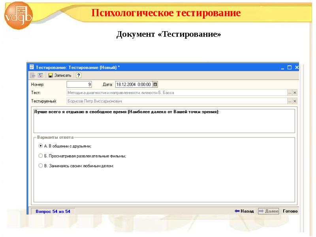Open the calendar picker beside the Дата field
This screenshot has width=316, height=237.
click(155, 84)
